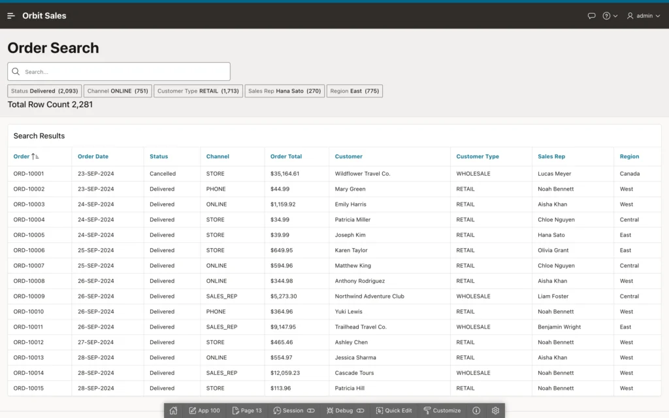Viewport: 669px width, 418px height.
Task: Open developer toolbar settings gear
Action: click(x=495, y=410)
